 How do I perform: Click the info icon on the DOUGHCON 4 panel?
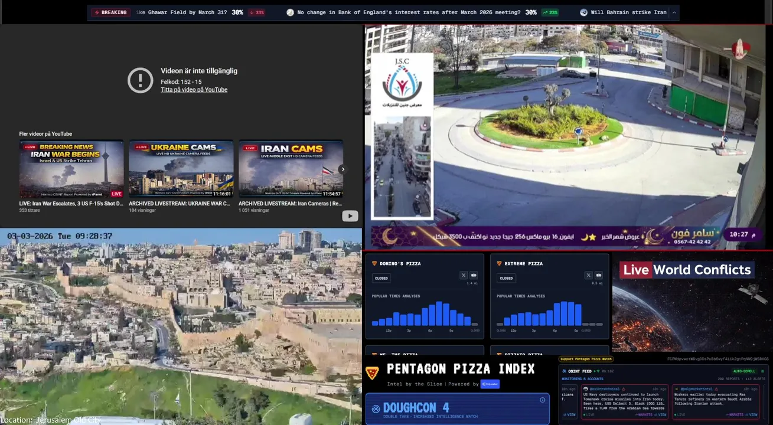[x=542, y=400]
